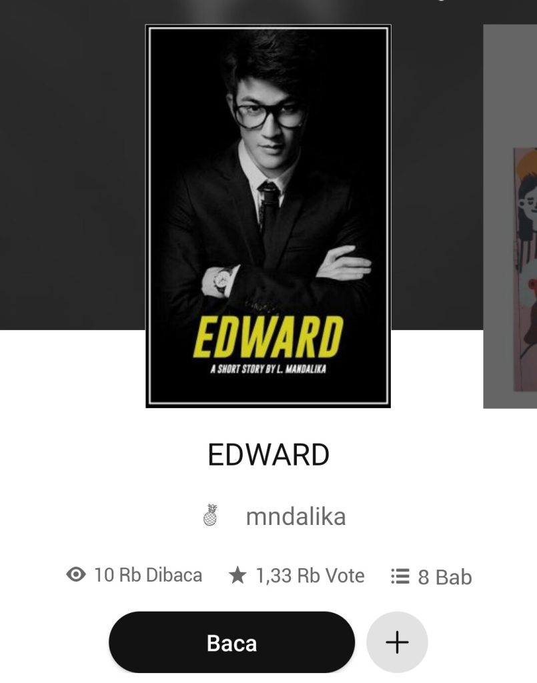The width and height of the screenshot is (537, 683).
Task: Tap the Baca button
Action: [x=231, y=642]
